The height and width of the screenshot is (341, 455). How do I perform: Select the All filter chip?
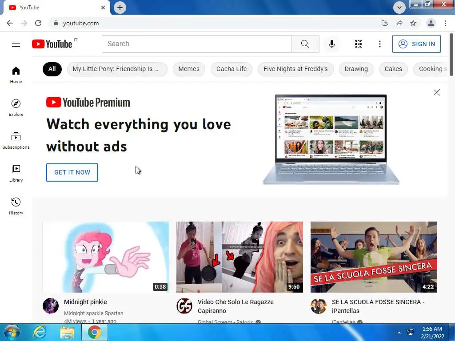tap(52, 69)
